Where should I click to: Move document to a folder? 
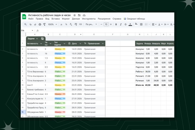pyautogui.click(x=79, y=15)
